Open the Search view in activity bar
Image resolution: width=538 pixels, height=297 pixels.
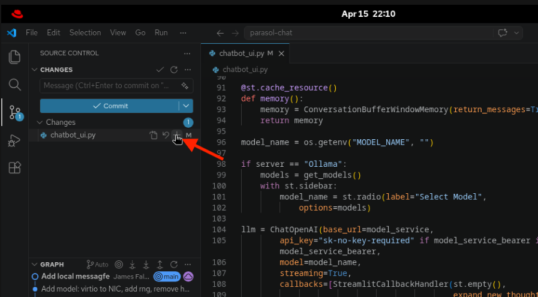click(15, 85)
